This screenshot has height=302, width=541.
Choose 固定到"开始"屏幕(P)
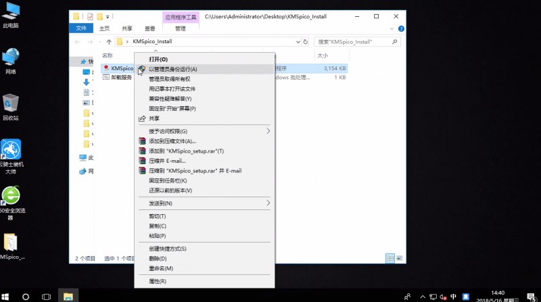coord(205,109)
